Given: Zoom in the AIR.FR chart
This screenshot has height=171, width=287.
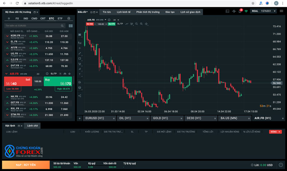Looking at the screenshot, I should tap(141, 24).
